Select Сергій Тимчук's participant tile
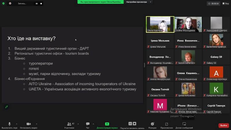This screenshot has width=231, height=130. [216, 106]
